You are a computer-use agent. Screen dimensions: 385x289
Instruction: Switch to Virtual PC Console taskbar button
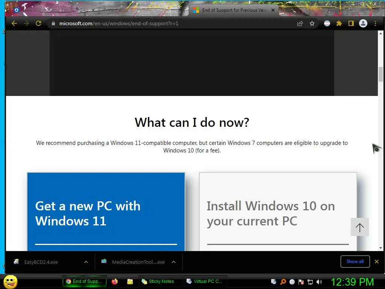point(206,281)
